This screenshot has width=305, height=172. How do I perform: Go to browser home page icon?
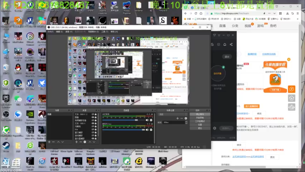pyautogui.click(x=201, y=13)
